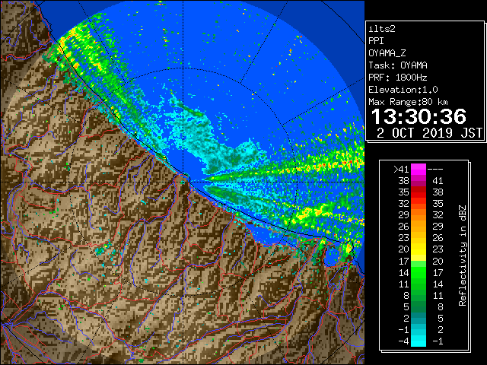The width and height of the screenshot is (487, 365).
Task: Click the 'OYAMA_Z' product name
Action: click(x=387, y=53)
